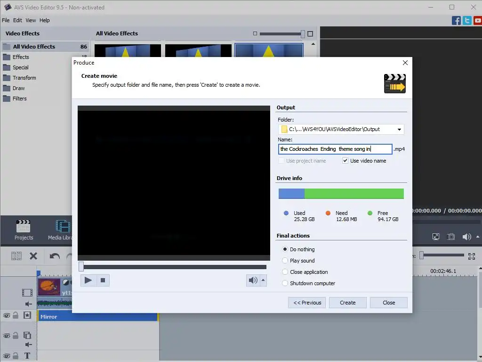The height and width of the screenshot is (362, 482).
Task: Click the undo arrow in timeline toolbar
Action: click(55, 256)
